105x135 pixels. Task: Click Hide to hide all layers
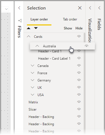(79, 28)
